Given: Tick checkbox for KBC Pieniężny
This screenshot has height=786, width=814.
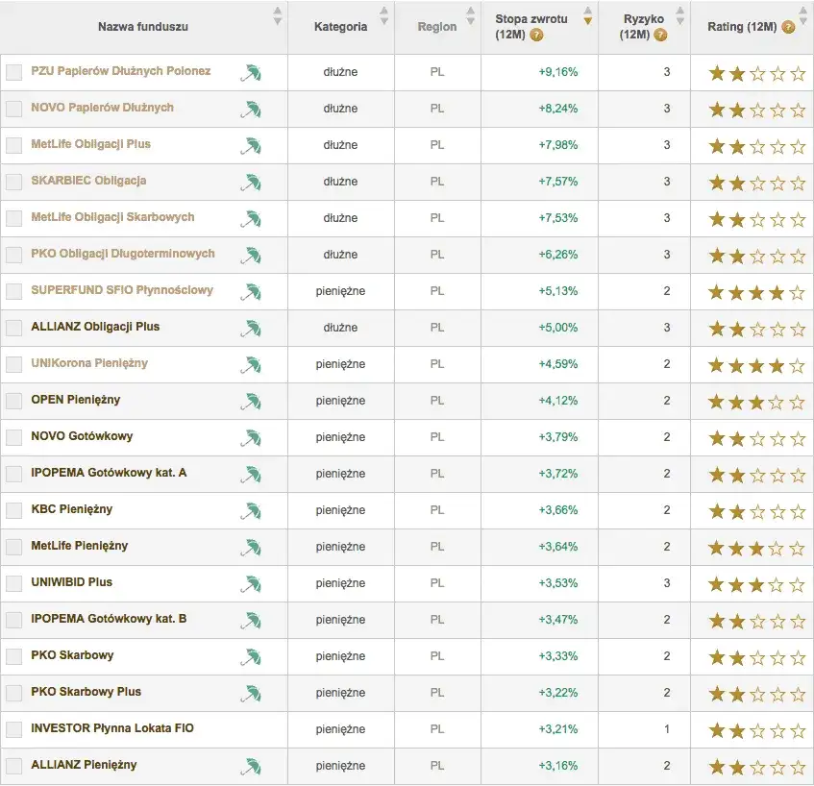Looking at the screenshot, I should pos(14,510).
